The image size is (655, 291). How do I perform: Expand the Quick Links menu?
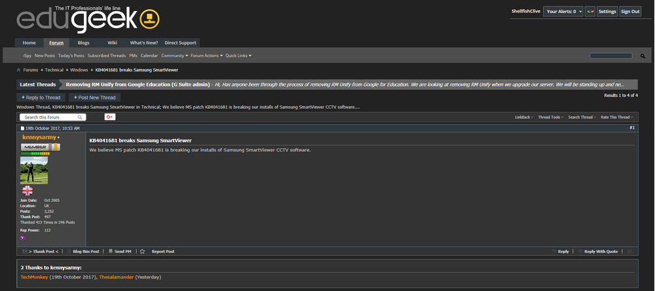[238, 56]
